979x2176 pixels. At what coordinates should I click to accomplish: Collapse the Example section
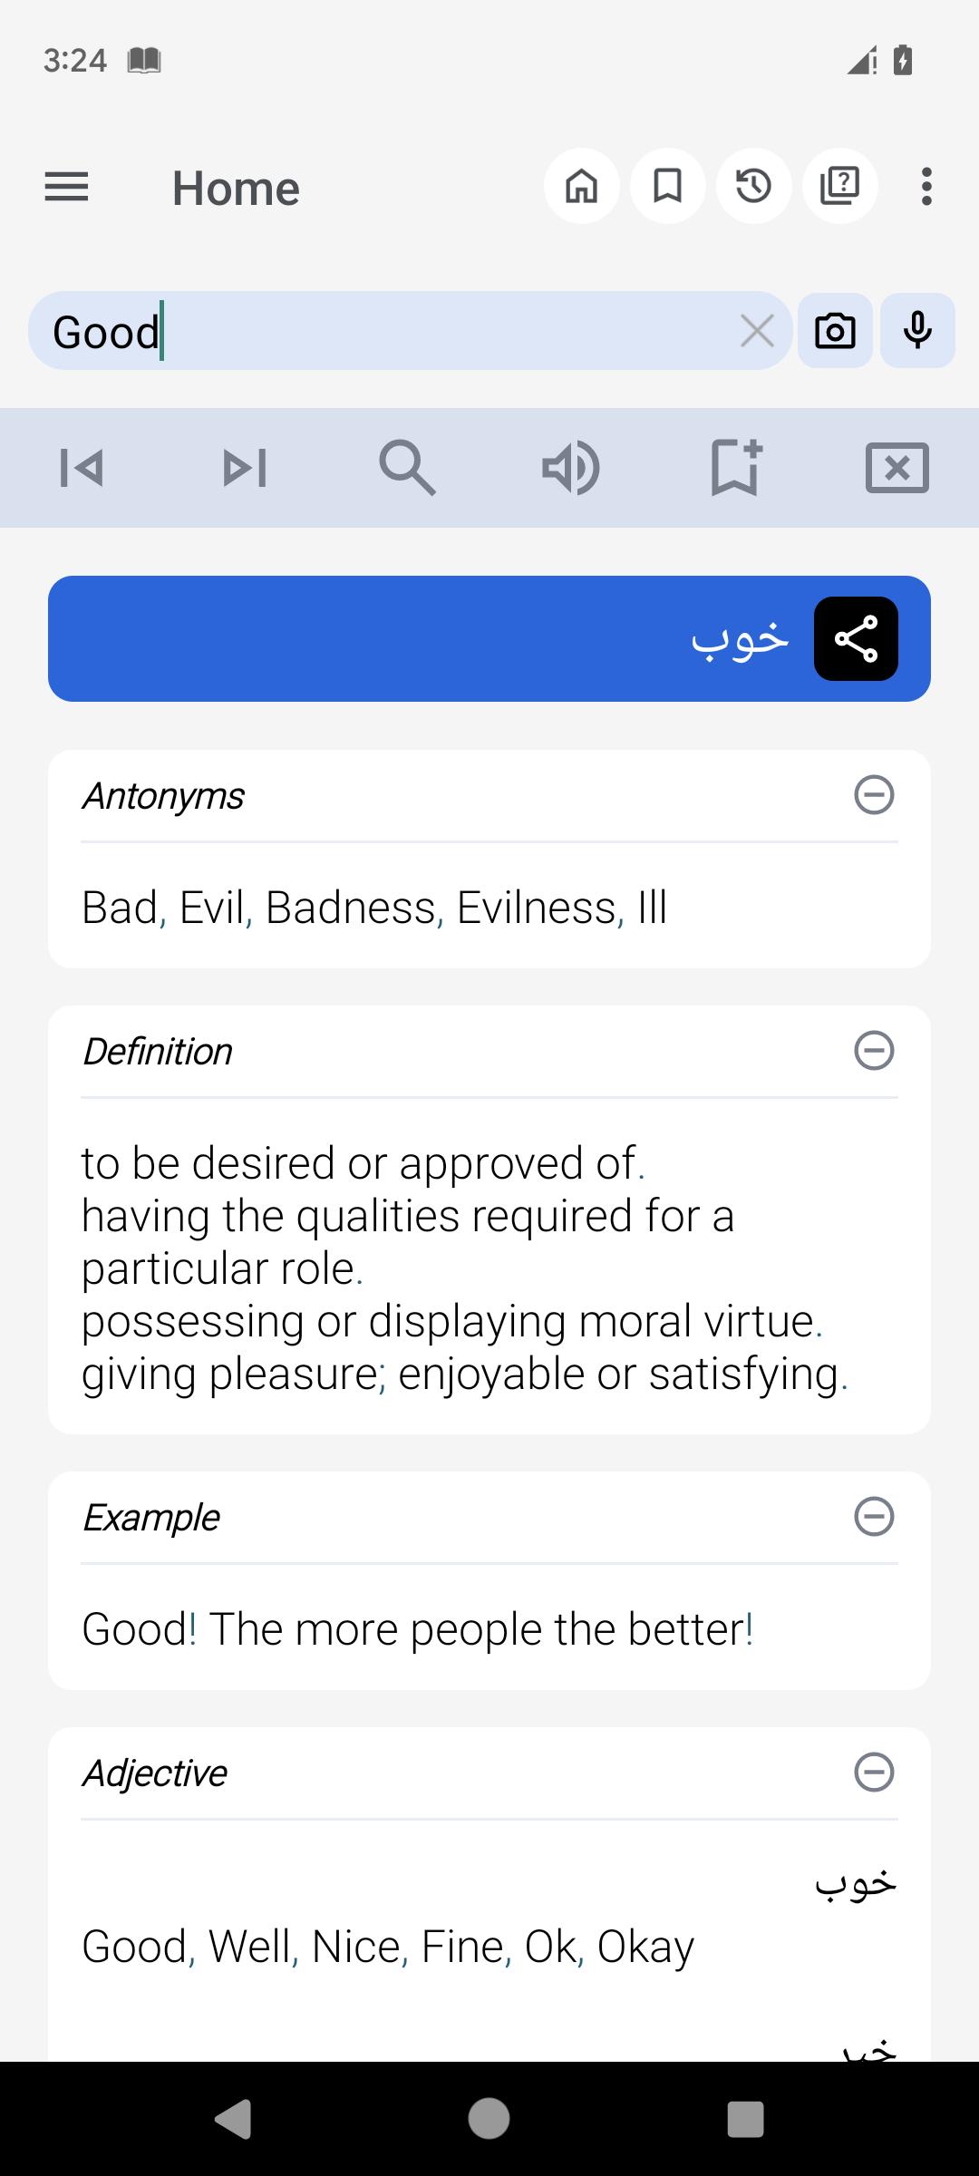875,1517
